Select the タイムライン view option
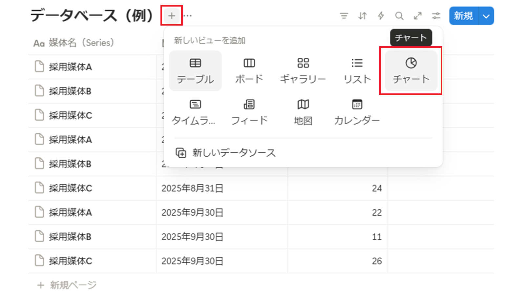525x295 pixels. (195, 112)
